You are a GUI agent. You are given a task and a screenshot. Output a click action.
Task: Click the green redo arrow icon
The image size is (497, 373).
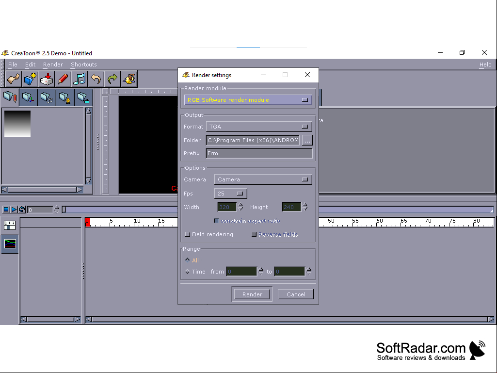(112, 79)
